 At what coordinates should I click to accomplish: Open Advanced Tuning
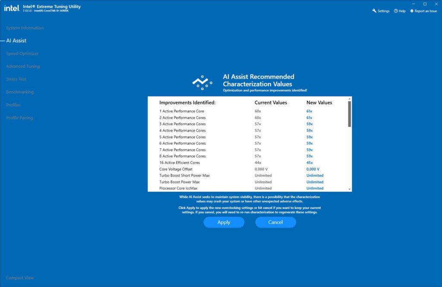pos(23,66)
